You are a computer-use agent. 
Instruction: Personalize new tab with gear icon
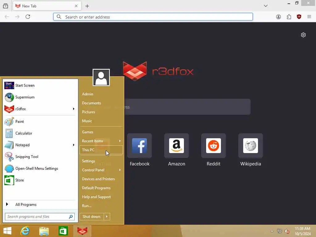[303, 35]
